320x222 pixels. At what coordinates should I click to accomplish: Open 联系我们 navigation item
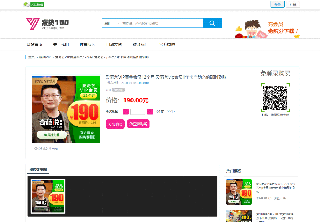click(140, 44)
